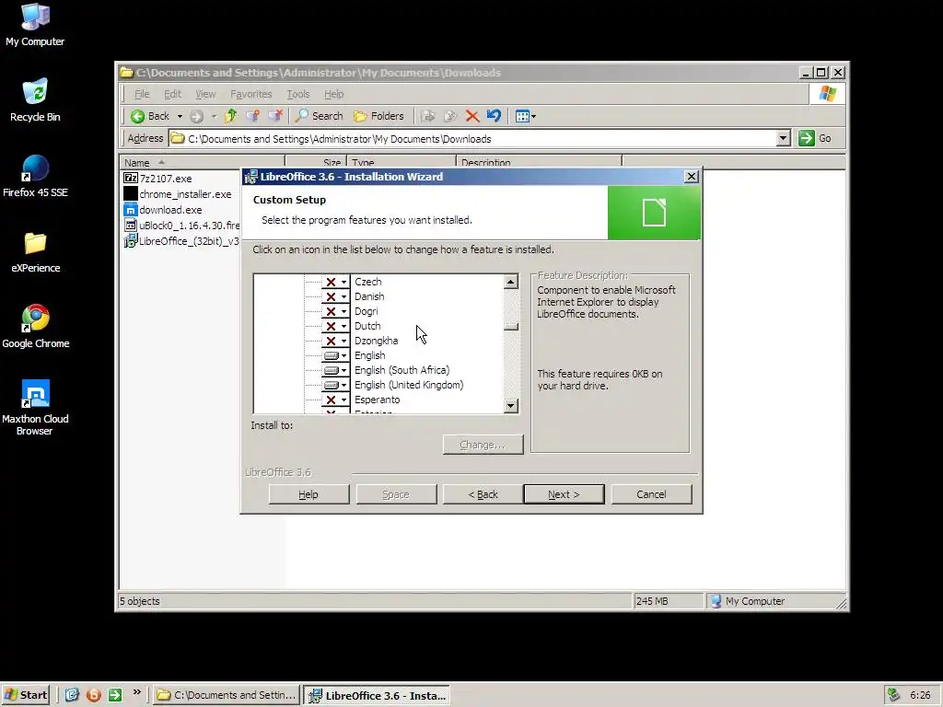Open the Tools menu in Explorer
Screen dimensions: 943x707
click(x=298, y=94)
